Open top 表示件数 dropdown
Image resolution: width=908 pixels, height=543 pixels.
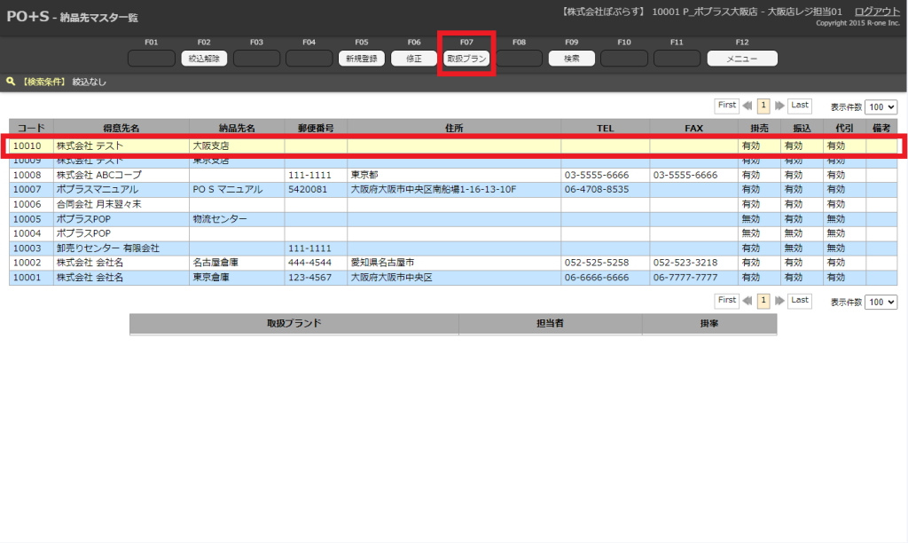(x=881, y=106)
